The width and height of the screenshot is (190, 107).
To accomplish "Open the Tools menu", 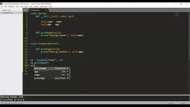I will pos(31,7).
